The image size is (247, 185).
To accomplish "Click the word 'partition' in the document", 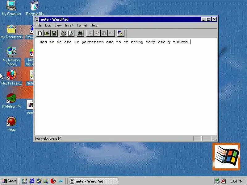I will point(93,42).
